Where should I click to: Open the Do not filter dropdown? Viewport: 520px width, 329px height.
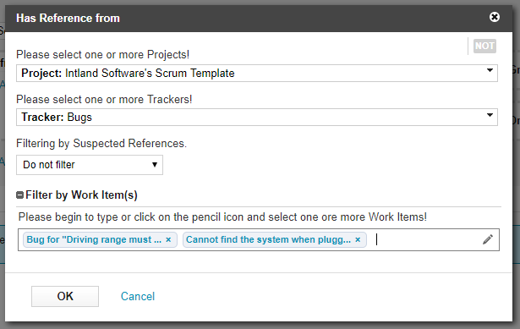[x=90, y=165]
